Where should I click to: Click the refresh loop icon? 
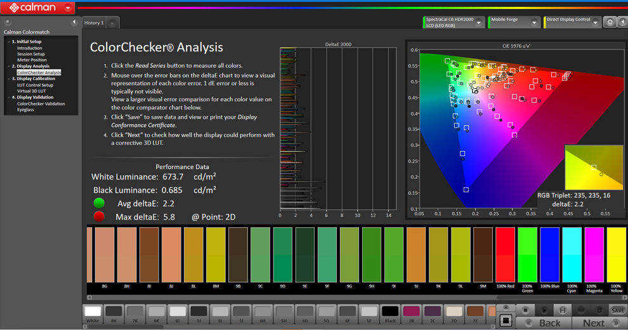pyautogui.click(x=599, y=310)
